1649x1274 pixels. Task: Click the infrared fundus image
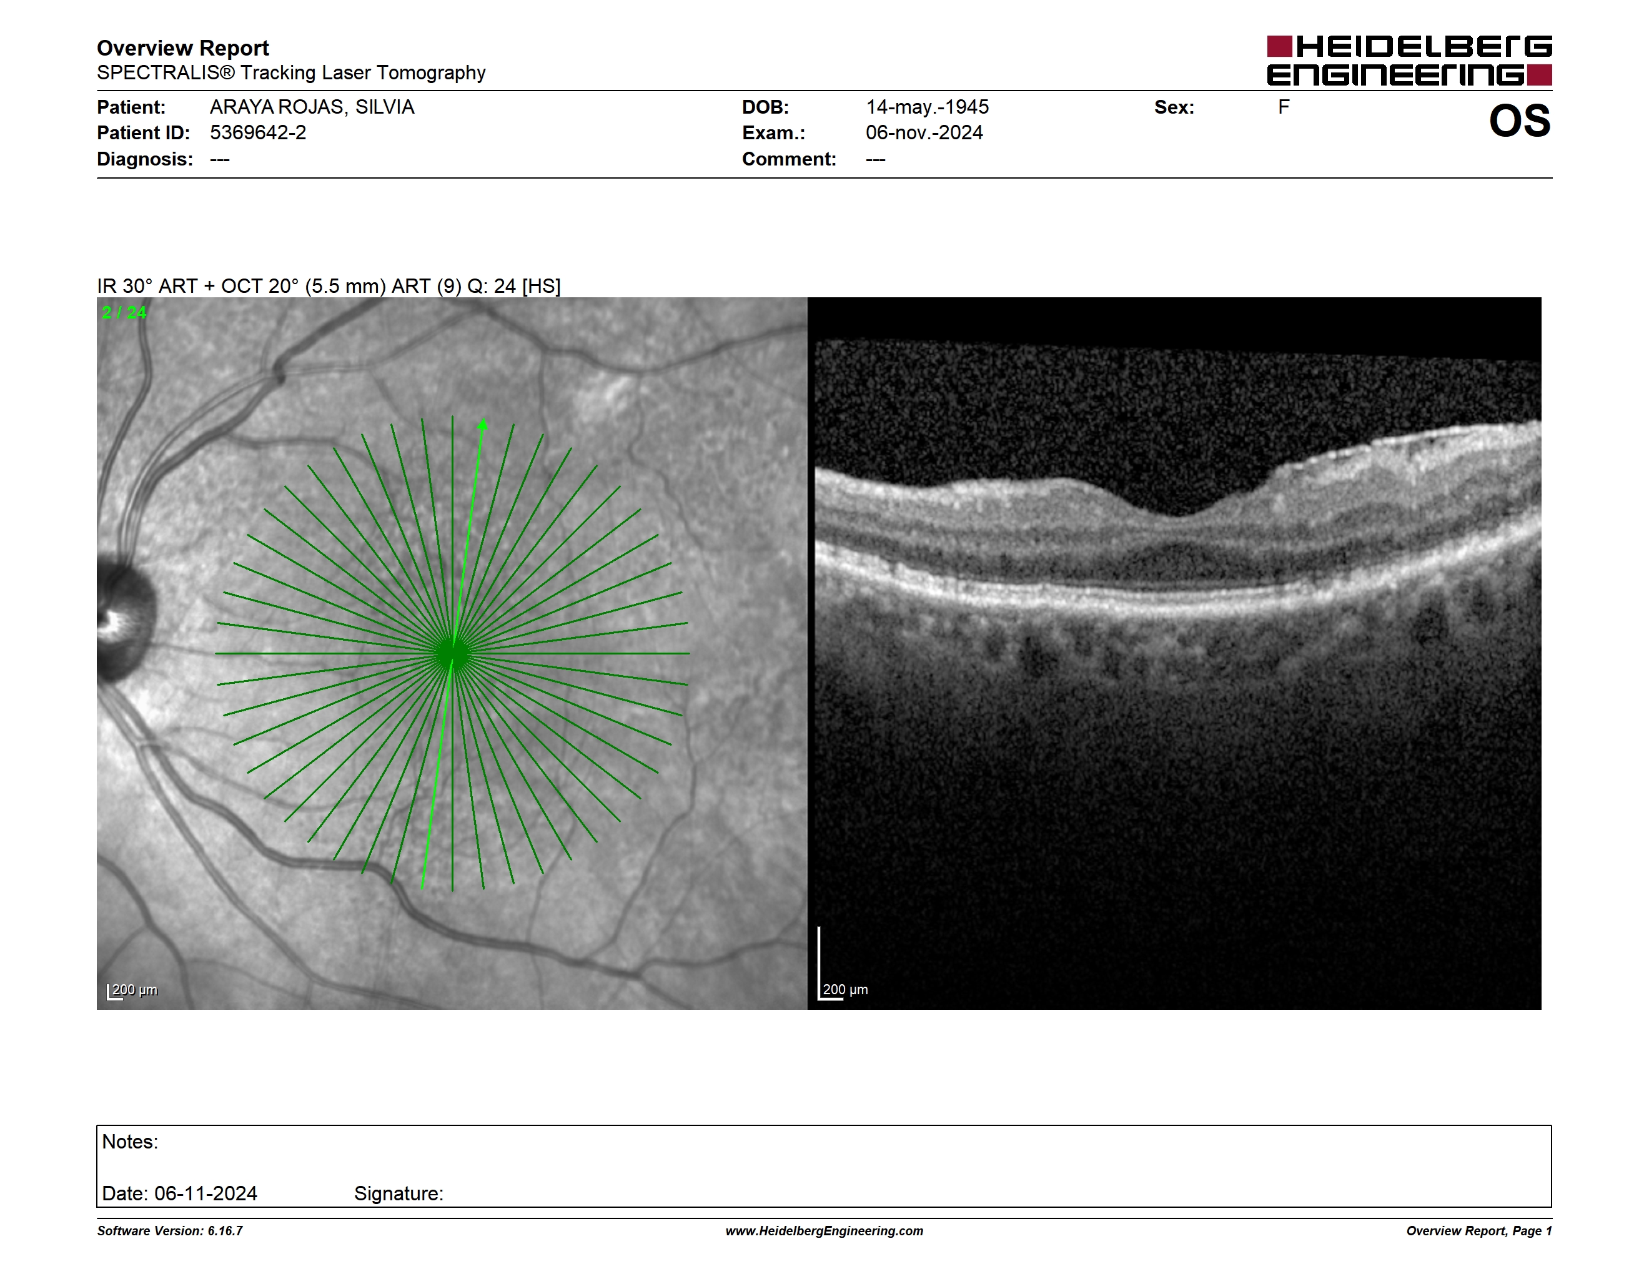tap(452, 654)
